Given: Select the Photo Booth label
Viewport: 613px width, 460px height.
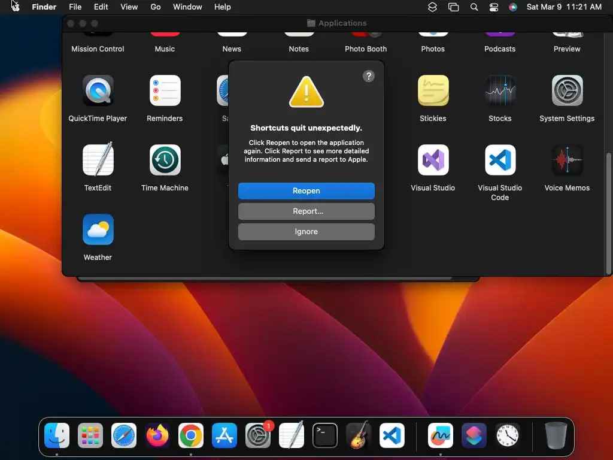Looking at the screenshot, I should click(x=366, y=49).
